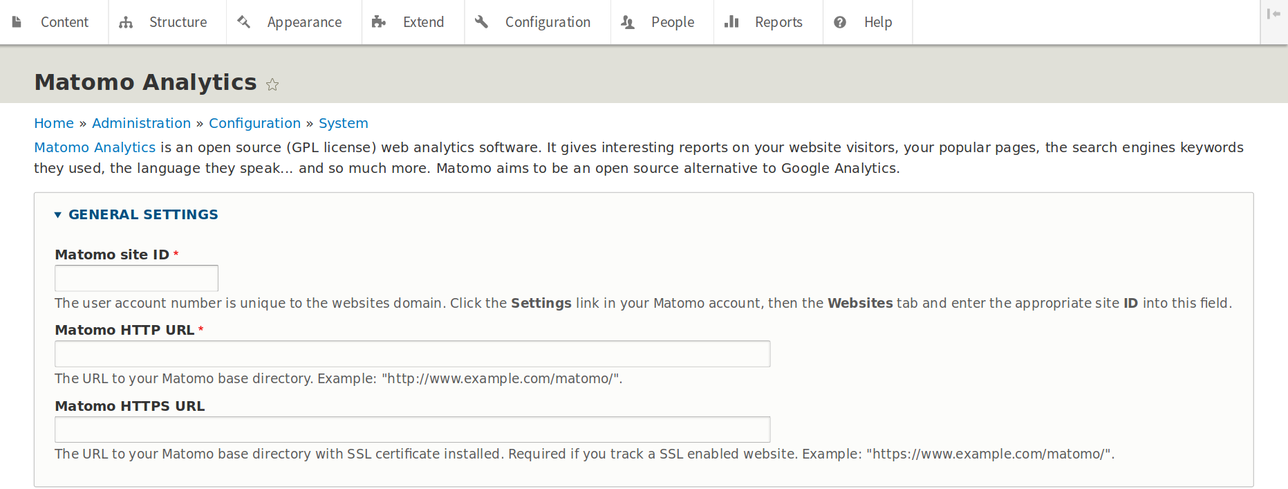Image resolution: width=1288 pixels, height=489 pixels.
Task: Open the Configuration admin menu
Action: pyautogui.click(x=547, y=22)
